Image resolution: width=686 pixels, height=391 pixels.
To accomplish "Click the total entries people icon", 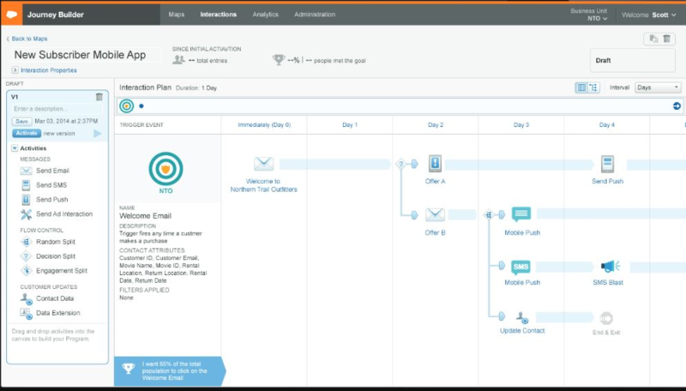I will (x=178, y=59).
